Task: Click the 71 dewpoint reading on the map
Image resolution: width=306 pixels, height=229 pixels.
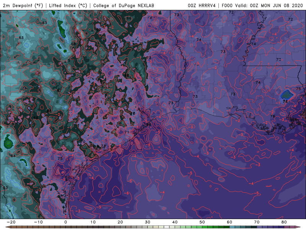Action: 127,132
